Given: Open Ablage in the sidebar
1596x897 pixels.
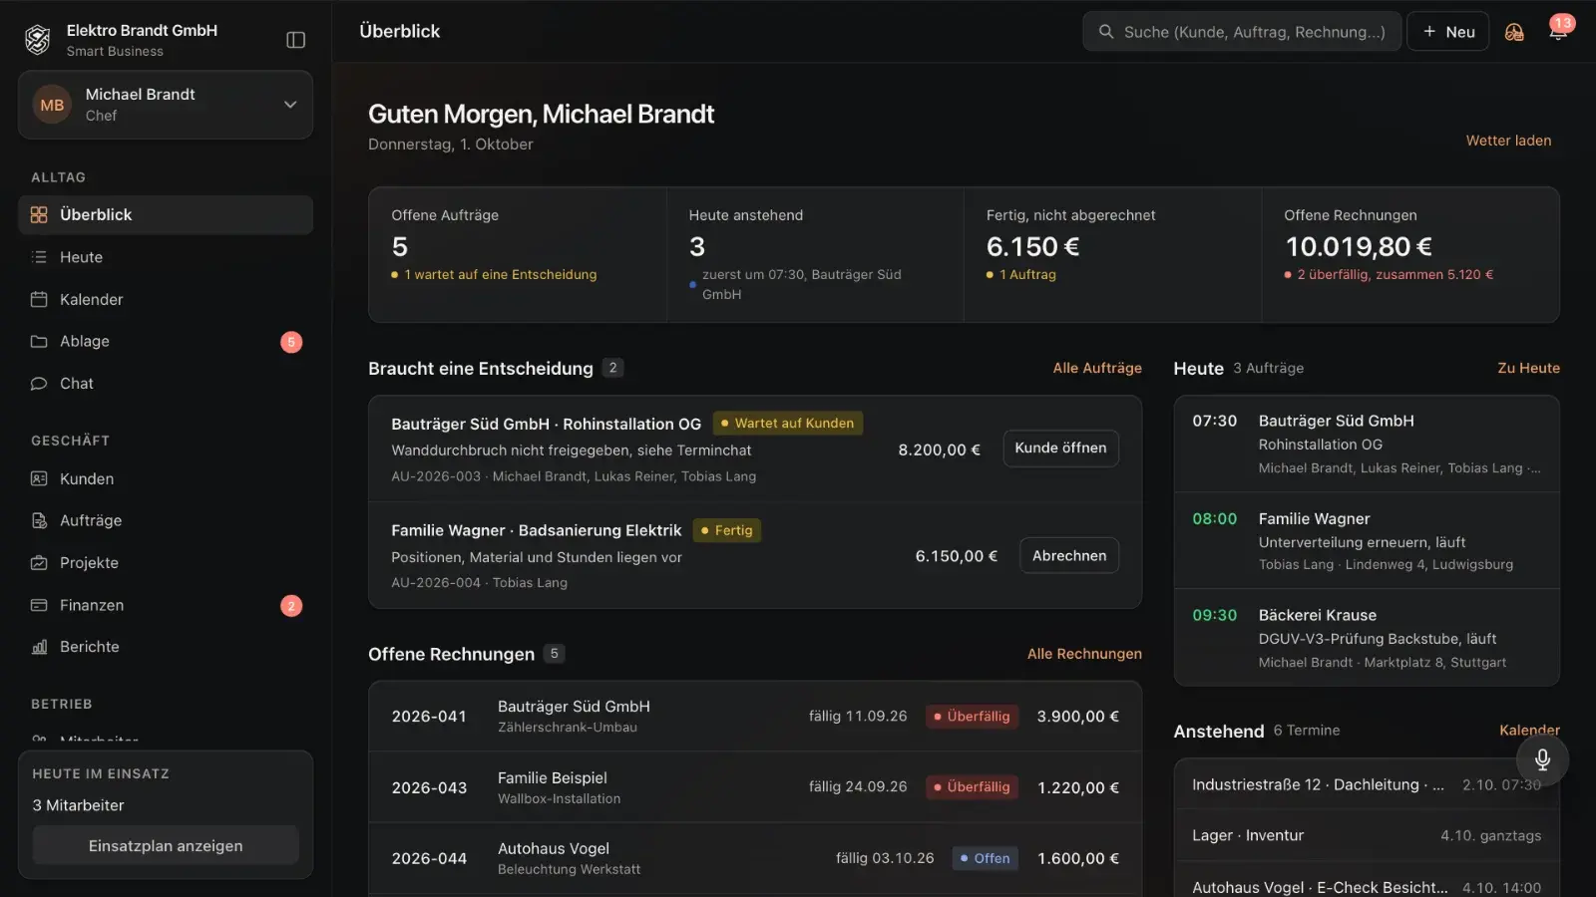Looking at the screenshot, I should pyautogui.click(x=166, y=341).
